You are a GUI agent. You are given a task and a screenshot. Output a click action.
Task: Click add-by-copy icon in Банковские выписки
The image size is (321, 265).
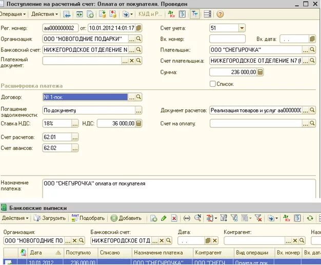153,218
